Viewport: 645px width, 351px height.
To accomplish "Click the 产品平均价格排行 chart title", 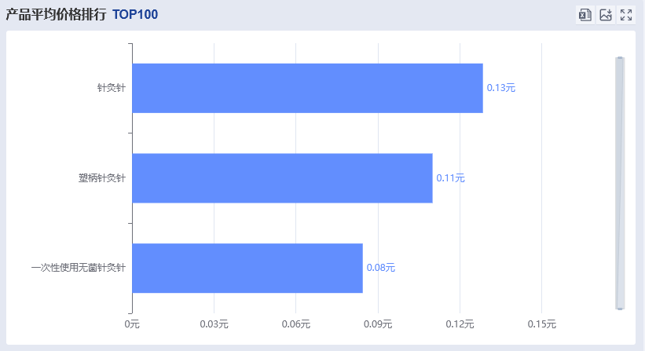I will 56,15.
